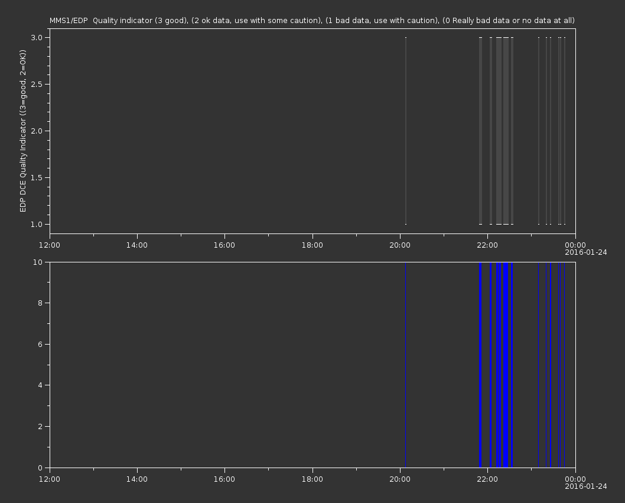Select the thin blue line just after 20:00
This screenshot has width=625, height=503.
pyautogui.click(x=405, y=365)
